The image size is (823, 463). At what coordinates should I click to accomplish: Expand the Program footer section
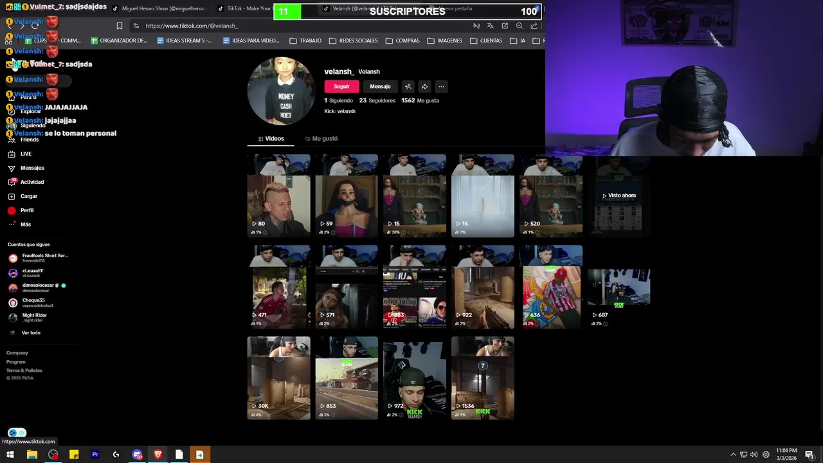tap(16, 362)
